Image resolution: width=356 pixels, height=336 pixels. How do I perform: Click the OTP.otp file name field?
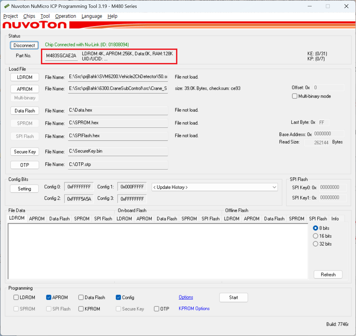[118, 165]
